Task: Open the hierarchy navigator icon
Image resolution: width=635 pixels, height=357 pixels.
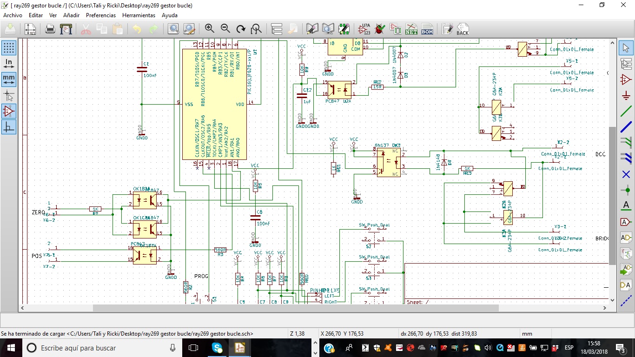Action: tap(277, 29)
